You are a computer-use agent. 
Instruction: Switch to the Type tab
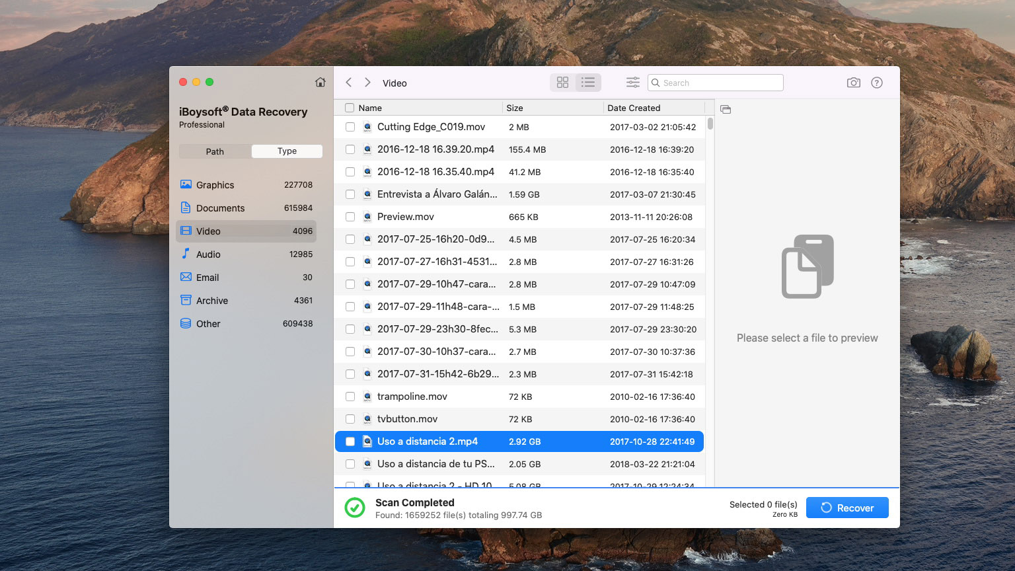[x=287, y=151]
